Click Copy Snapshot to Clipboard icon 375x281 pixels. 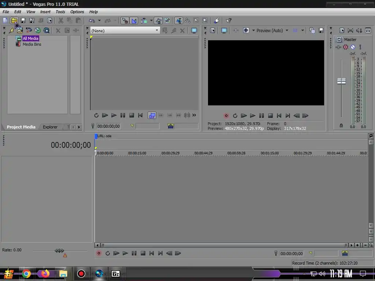pyautogui.click(x=312, y=30)
